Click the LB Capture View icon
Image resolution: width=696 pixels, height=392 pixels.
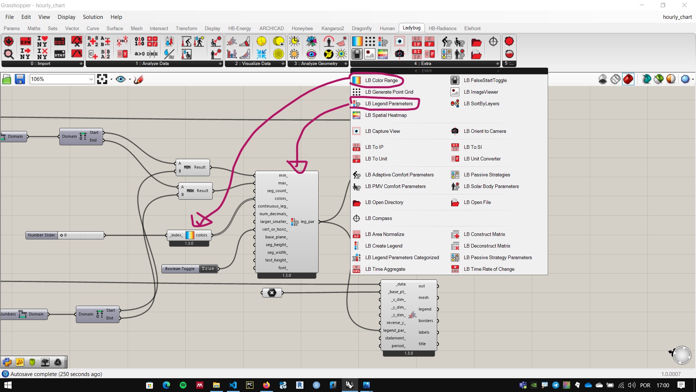click(357, 131)
